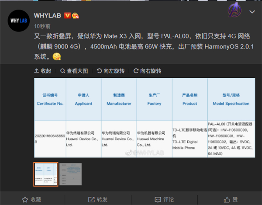262x205 pixels.
Task: Click the emoji at end of post text
Action: click(x=56, y=57)
